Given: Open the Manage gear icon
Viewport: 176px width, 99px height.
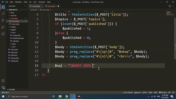Looking at the screenshot, I should 3,87.
